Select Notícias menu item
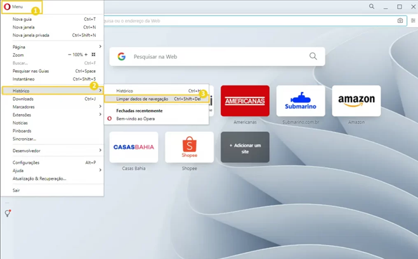The width and height of the screenshot is (418, 259). click(x=52, y=123)
